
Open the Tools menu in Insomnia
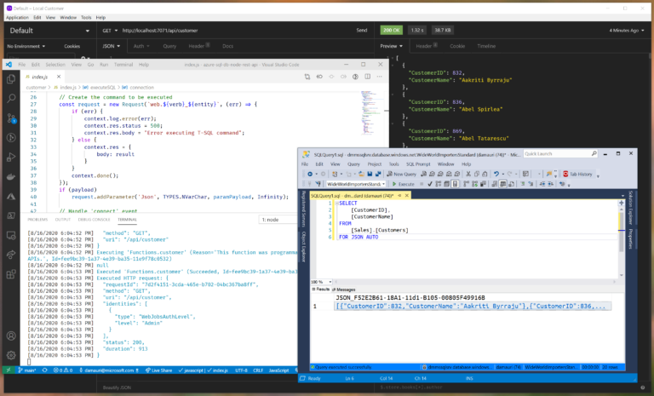[86, 18]
